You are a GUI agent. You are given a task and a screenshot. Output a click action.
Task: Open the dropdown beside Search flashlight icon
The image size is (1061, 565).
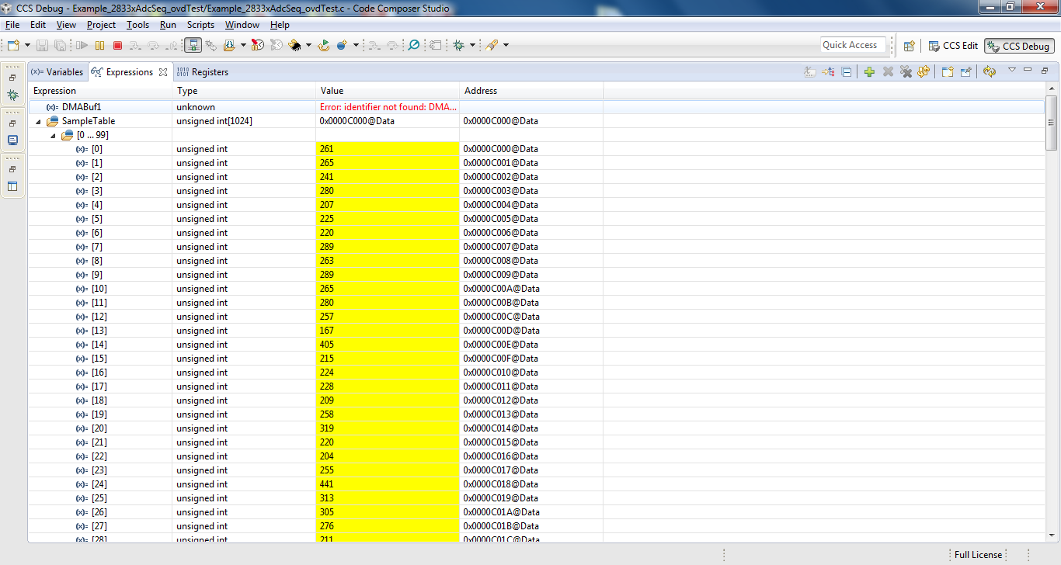click(x=506, y=46)
